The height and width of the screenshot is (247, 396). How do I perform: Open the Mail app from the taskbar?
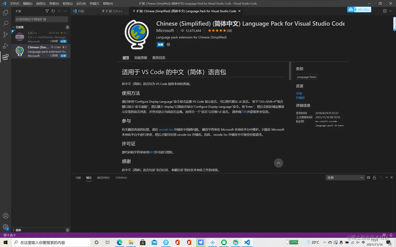[154, 242]
